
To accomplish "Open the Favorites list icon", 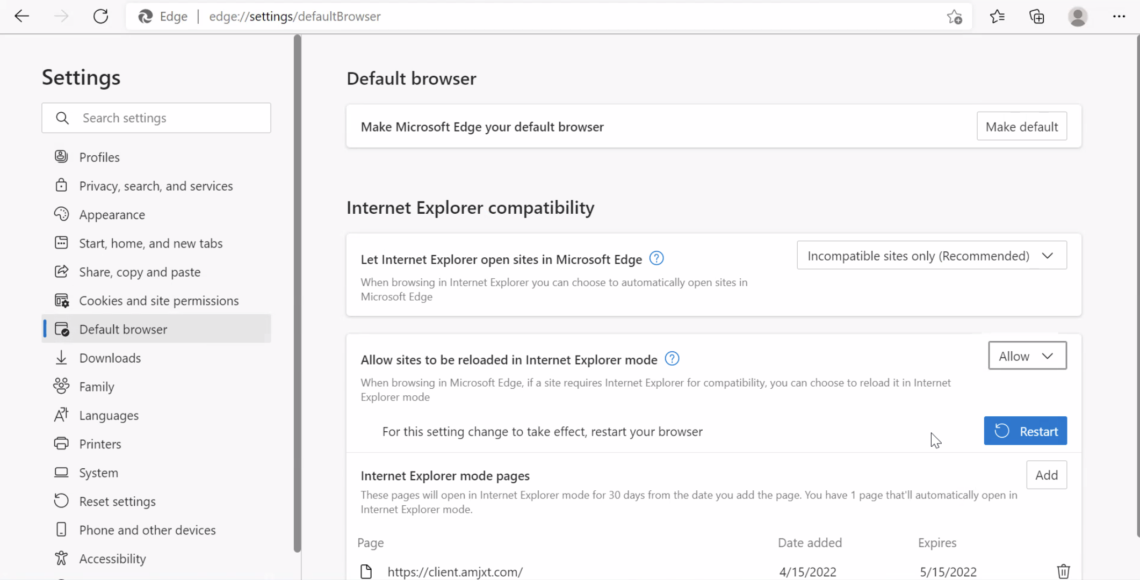I will click(997, 17).
